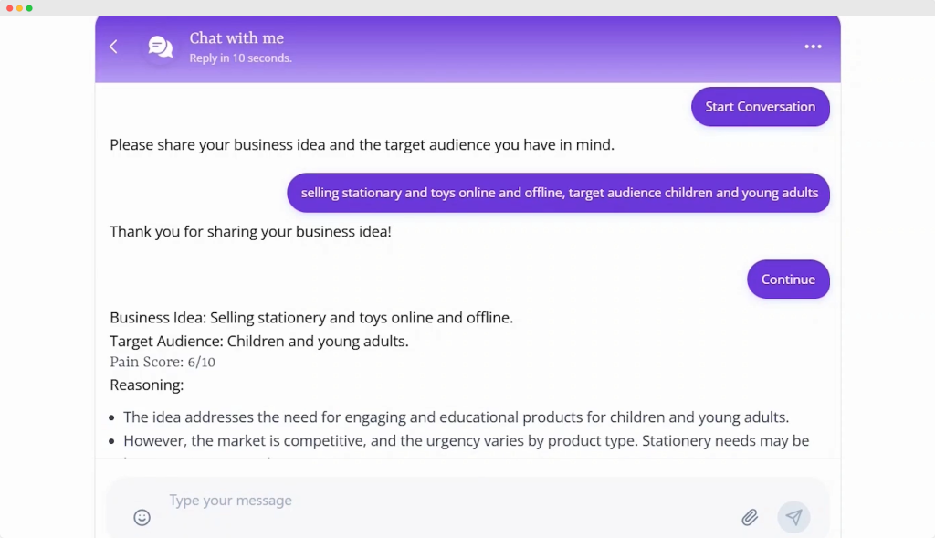935x538 pixels.
Task: Click the Thank you for sharing message
Action: tap(250, 231)
